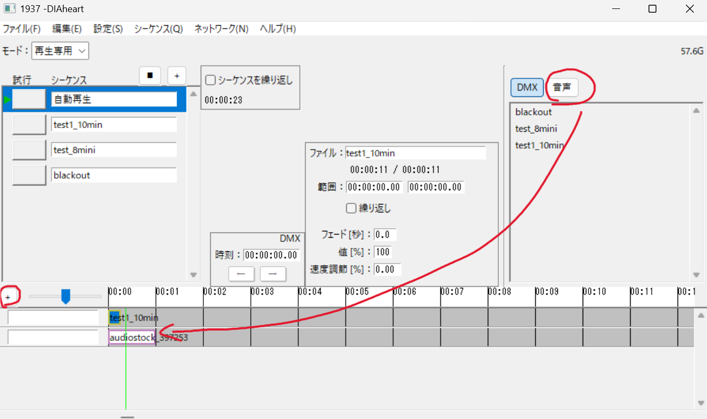Switch to the 音声 tab
The width and height of the screenshot is (707, 419).
(x=563, y=88)
